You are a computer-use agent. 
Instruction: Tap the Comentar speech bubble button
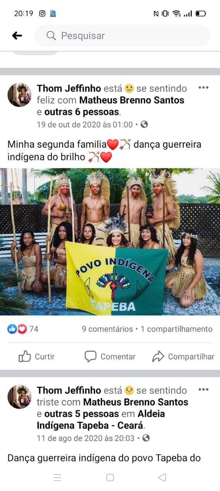click(x=110, y=357)
